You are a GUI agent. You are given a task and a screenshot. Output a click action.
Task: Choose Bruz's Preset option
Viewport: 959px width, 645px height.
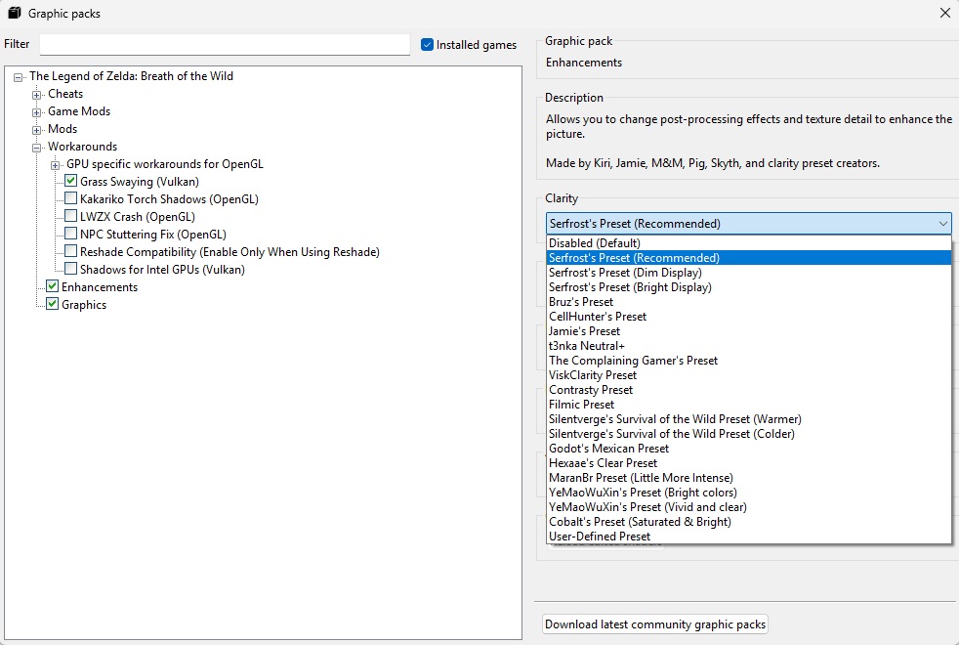click(749, 302)
